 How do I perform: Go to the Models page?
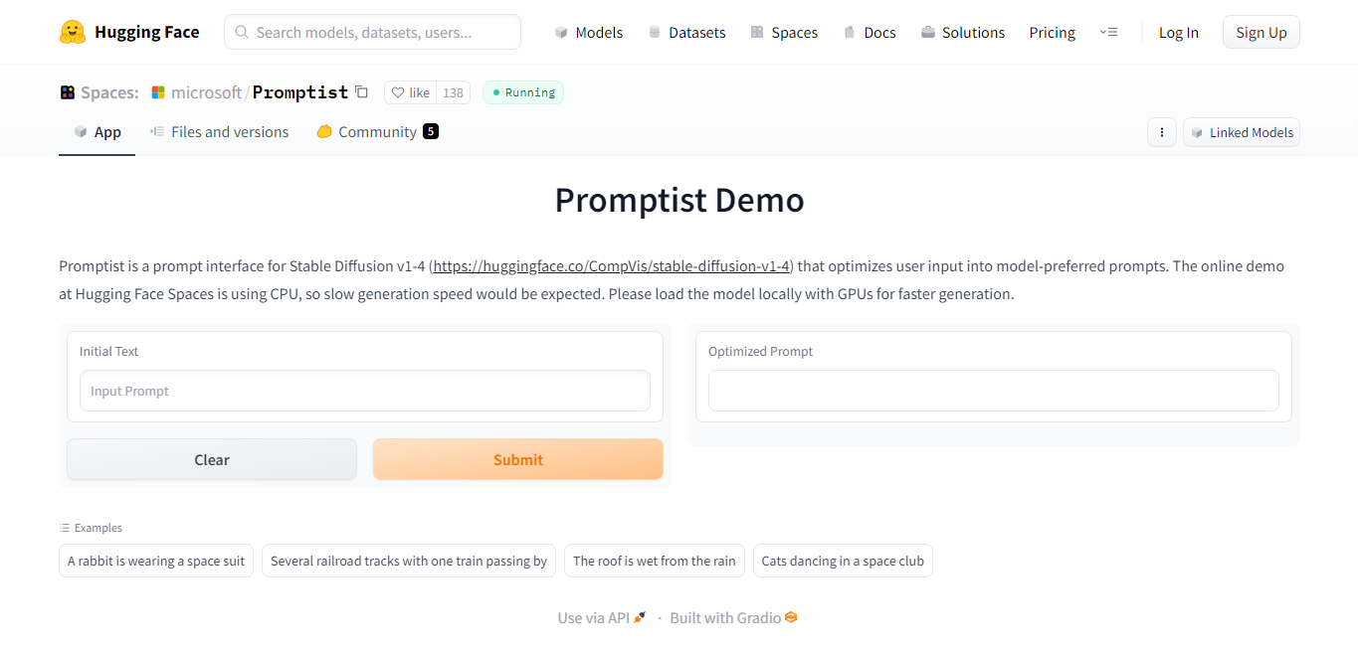588,32
